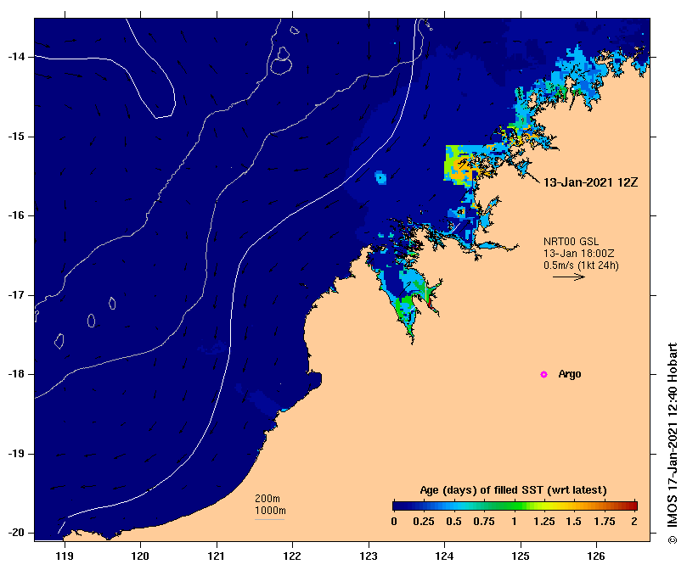687x570 pixels.
Task: Click the 'Age (days) of filled SST' title
Action: [513, 490]
